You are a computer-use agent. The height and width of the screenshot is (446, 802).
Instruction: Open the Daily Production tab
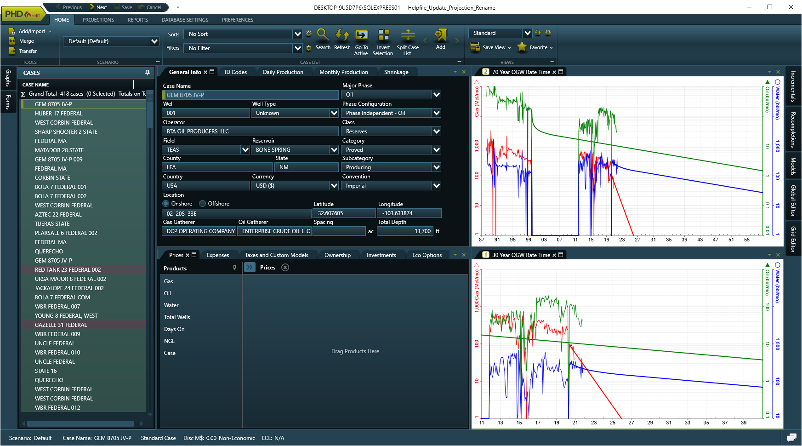point(283,72)
